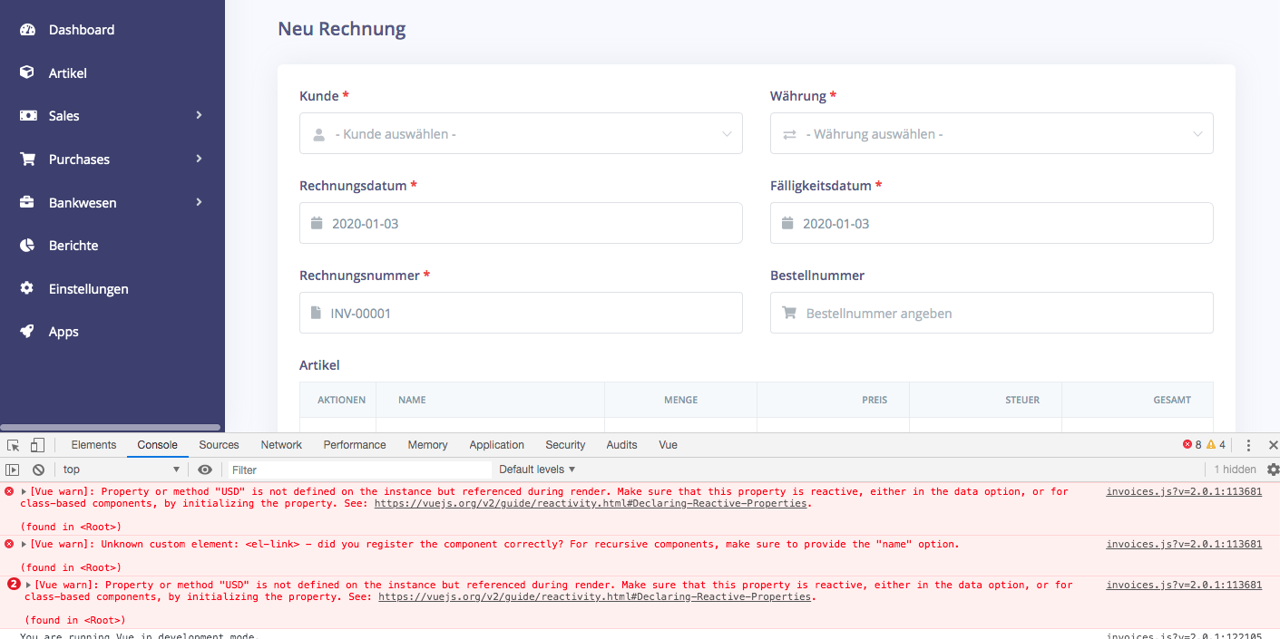
Task: Select the inspect element picker tool
Action: [13, 444]
